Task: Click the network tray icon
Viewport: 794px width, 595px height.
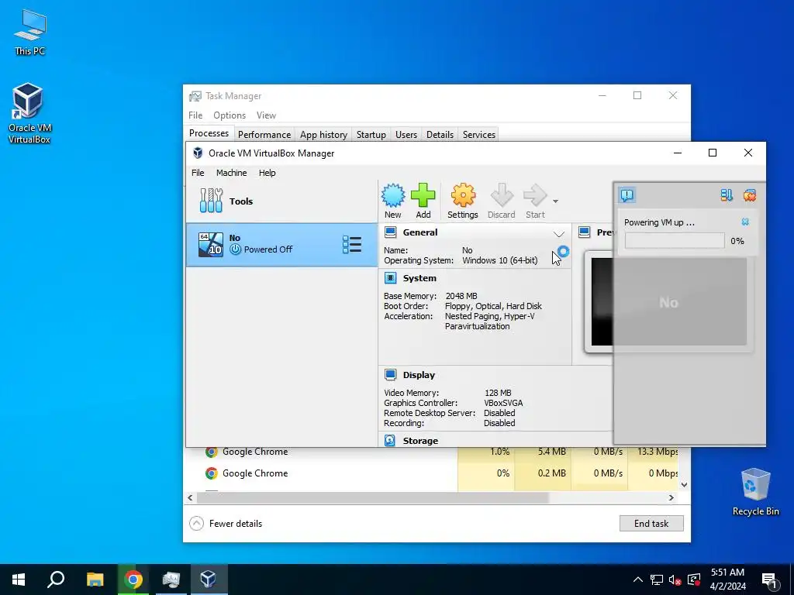Action: coord(657,580)
